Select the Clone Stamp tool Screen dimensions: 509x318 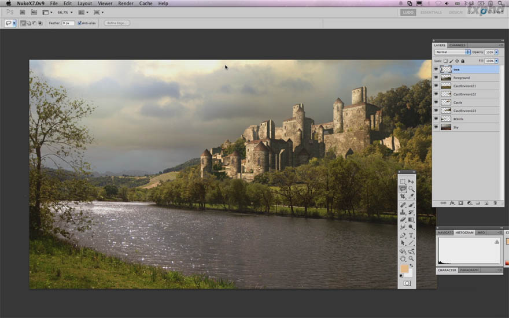pos(403,212)
